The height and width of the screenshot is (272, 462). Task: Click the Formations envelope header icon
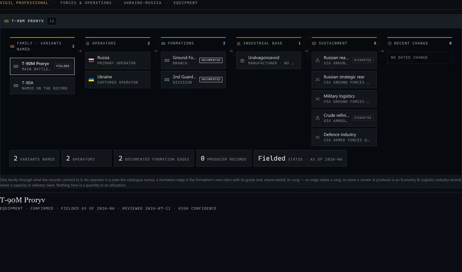pyautogui.click(x=163, y=43)
